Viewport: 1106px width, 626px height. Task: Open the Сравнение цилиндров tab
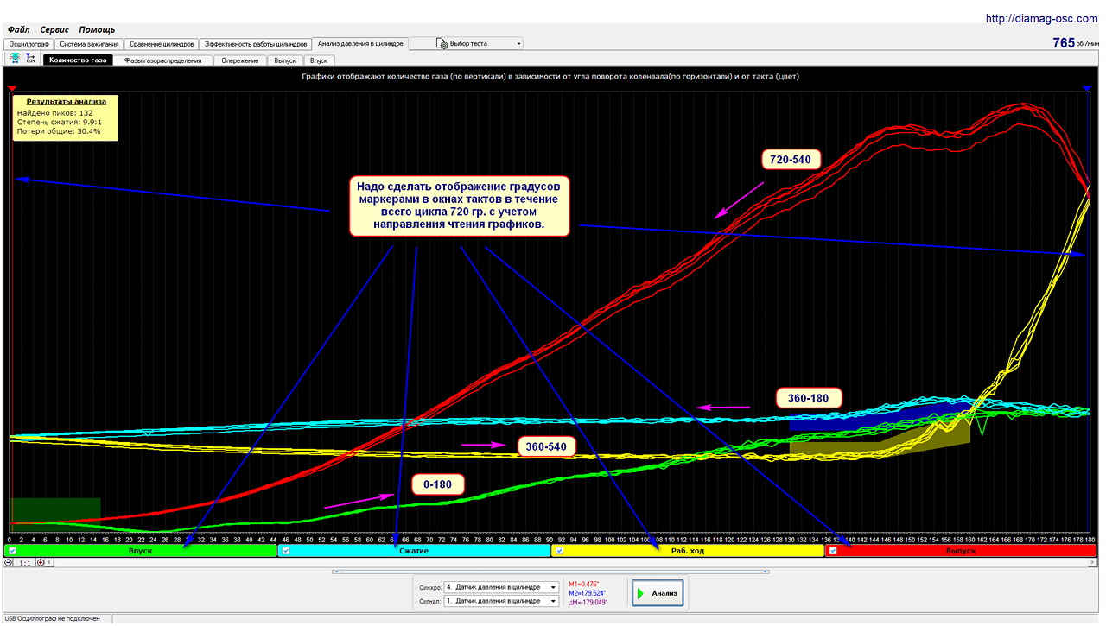(x=161, y=43)
